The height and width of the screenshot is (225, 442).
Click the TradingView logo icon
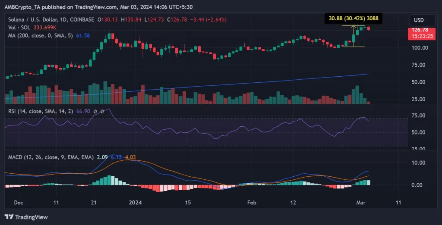(x=9, y=217)
